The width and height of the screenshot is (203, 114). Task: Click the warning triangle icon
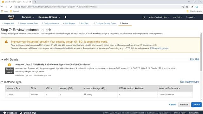point(6,41)
